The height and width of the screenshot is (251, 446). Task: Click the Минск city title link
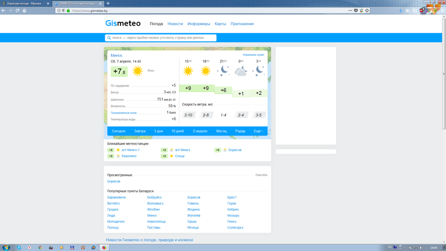[117, 55]
